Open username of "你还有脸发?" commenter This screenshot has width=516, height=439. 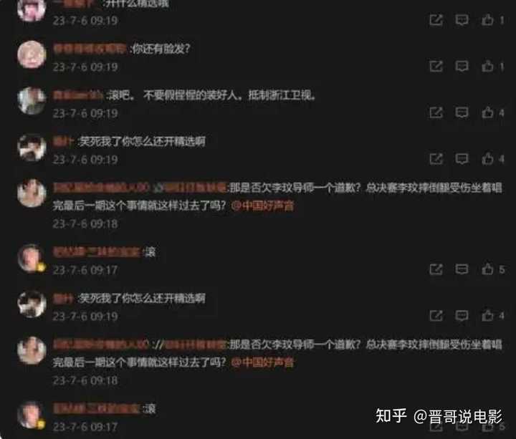[90, 49]
